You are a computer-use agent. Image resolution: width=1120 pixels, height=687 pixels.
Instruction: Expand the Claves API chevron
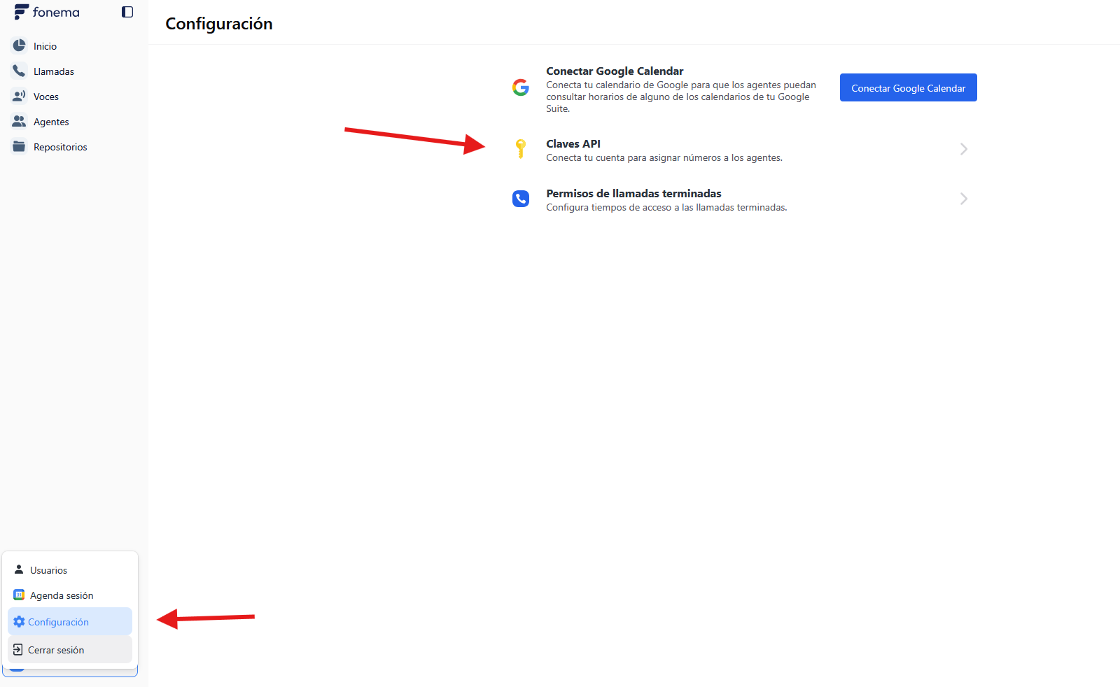[963, 149]
